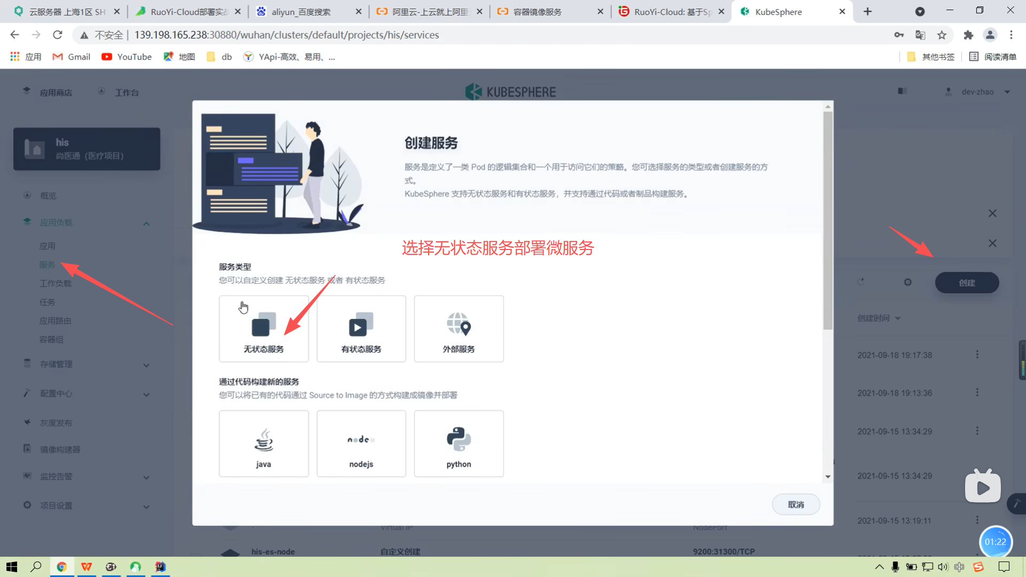The height and width of the screenshot is (577, 1026).
Task: Click the 创建 create button behind dialog
Action: coord(967,283)
